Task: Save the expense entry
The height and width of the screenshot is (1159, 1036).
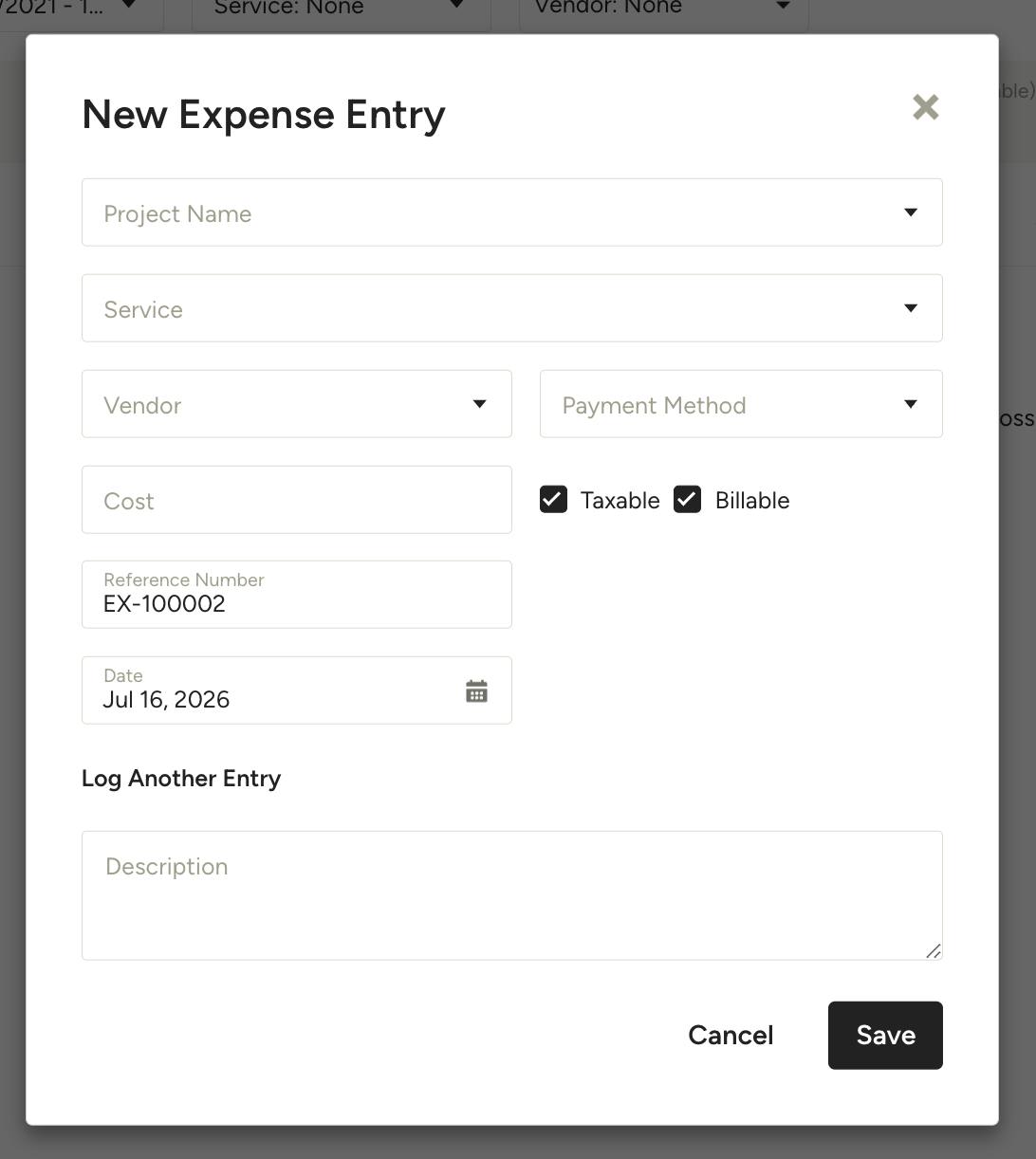Action: pyautogui.click(x=885, y=1036)
